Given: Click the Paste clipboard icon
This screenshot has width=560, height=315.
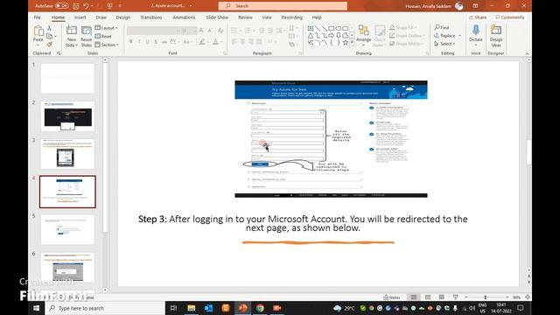Looking at the screenshot, I should [x=38, y=31].
